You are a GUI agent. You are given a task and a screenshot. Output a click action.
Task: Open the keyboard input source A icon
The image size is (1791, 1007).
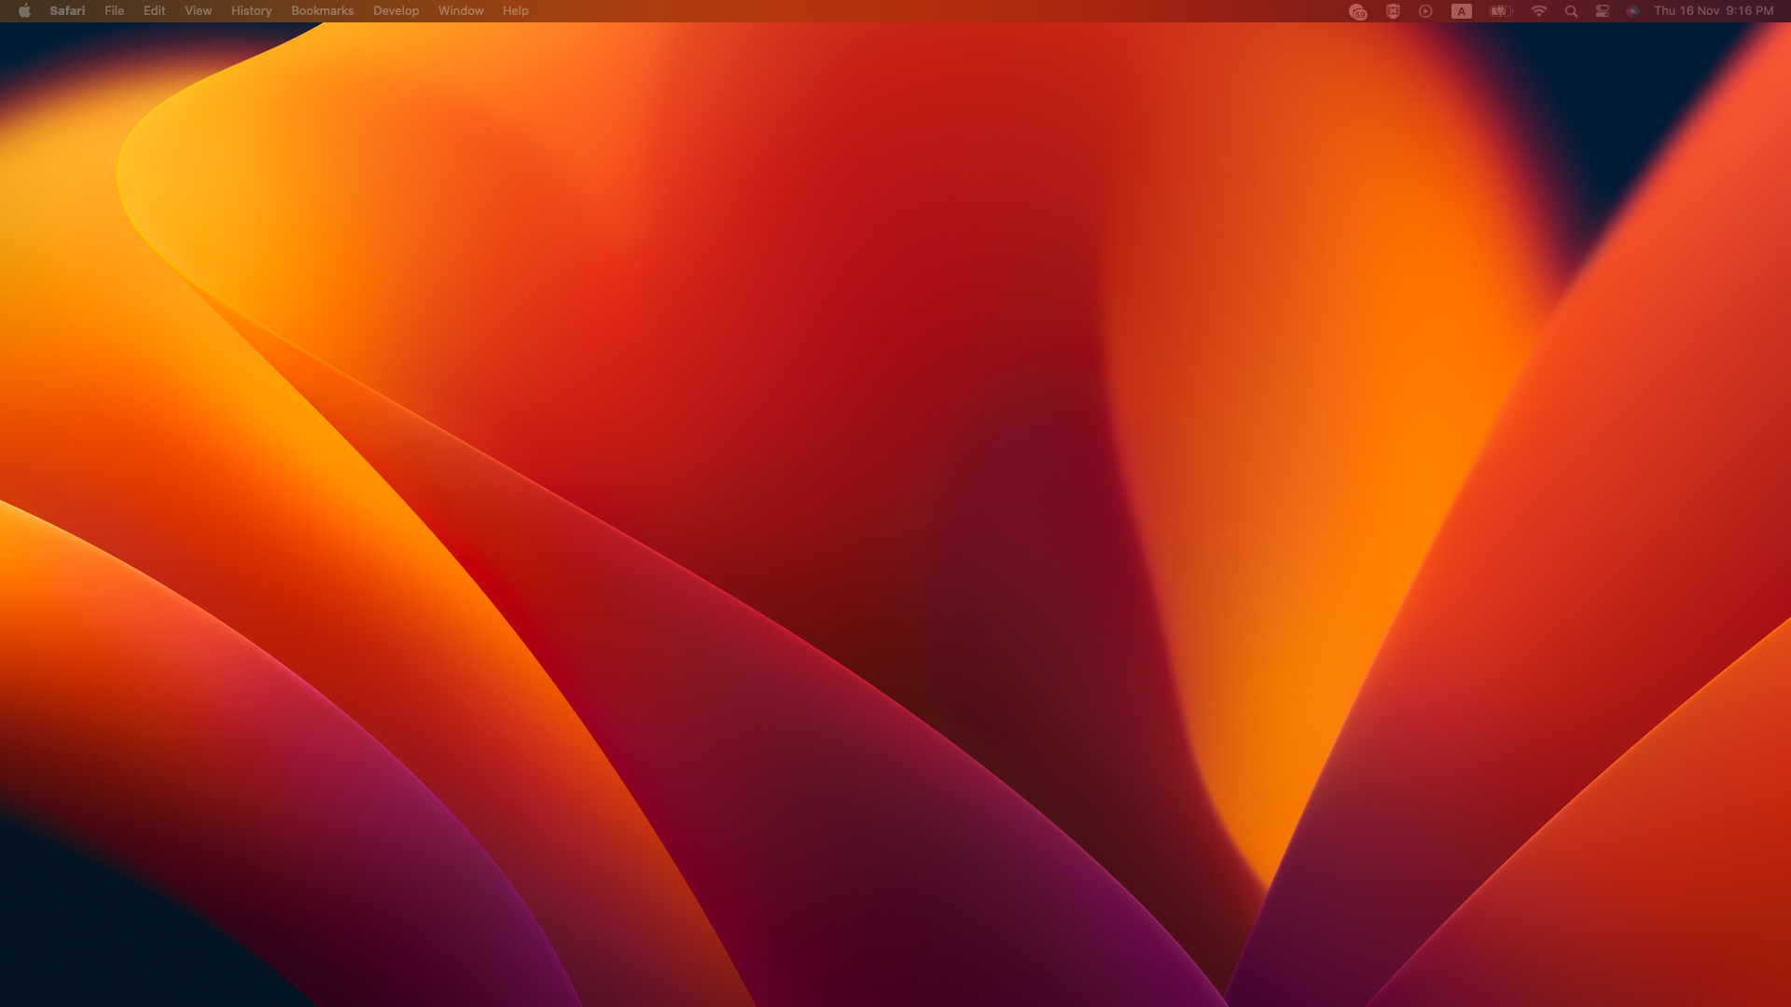pos(1462,11)
